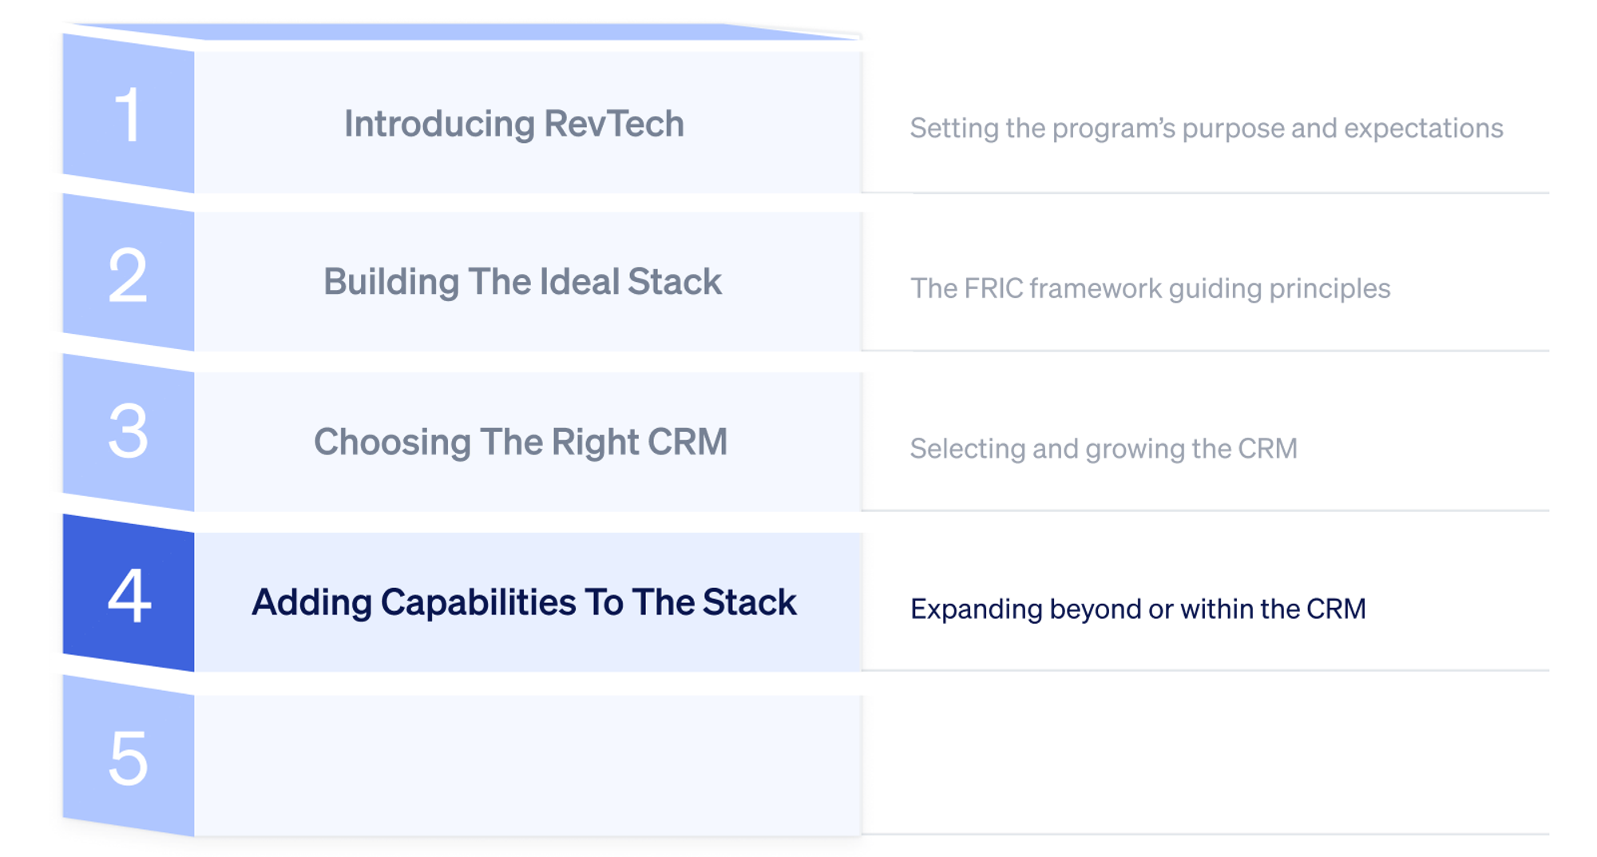Click the number 2 block

pos(128,276)
